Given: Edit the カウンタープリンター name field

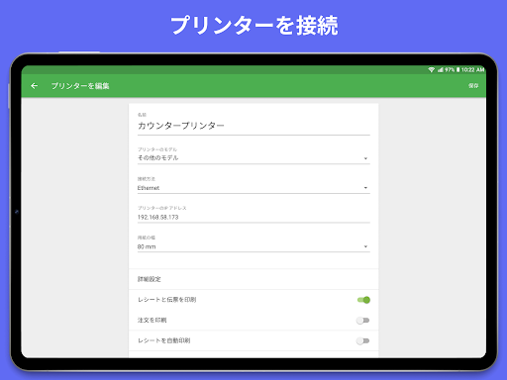Looking at the screenshot, I should click(253, 126).
